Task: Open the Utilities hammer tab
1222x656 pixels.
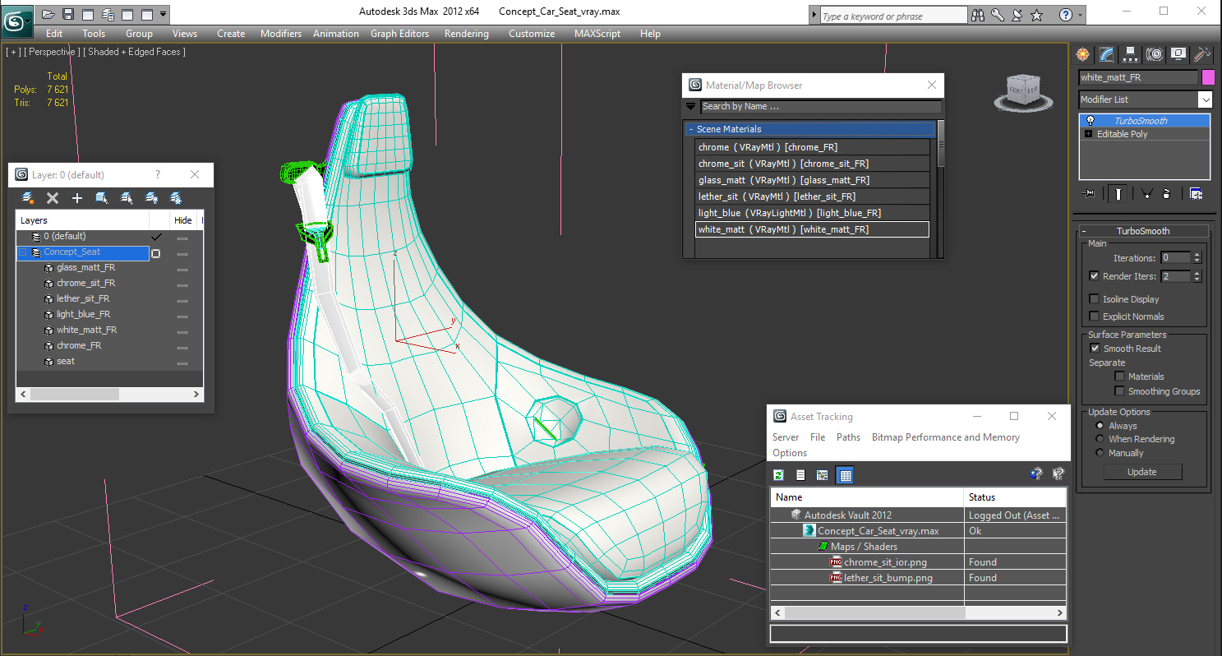Action: tap(1202, 54)
